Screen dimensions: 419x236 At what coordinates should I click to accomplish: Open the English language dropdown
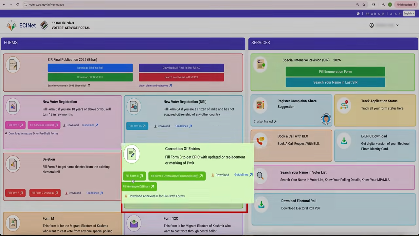(409, 13)
